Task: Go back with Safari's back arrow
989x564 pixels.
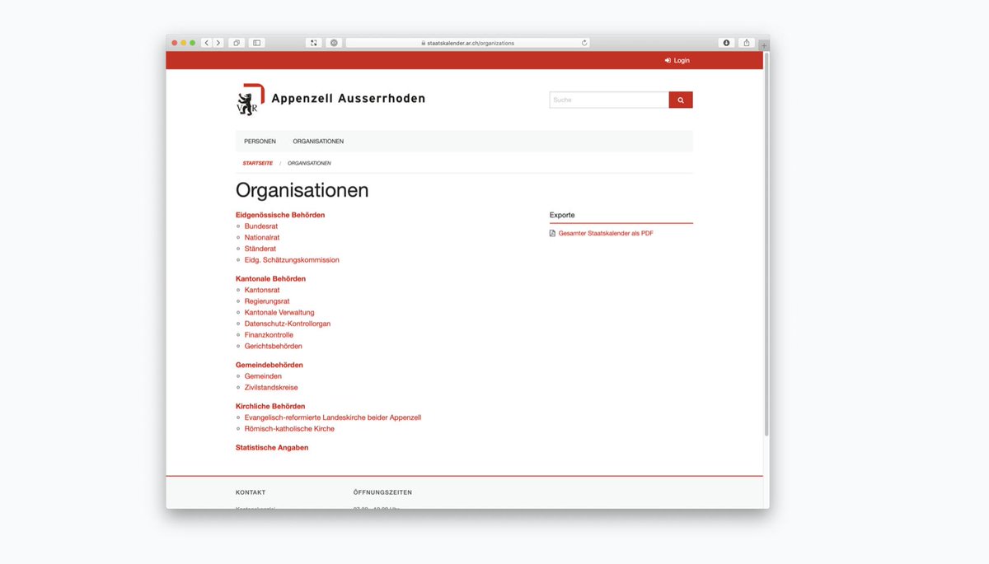Action: click(207, 43)
